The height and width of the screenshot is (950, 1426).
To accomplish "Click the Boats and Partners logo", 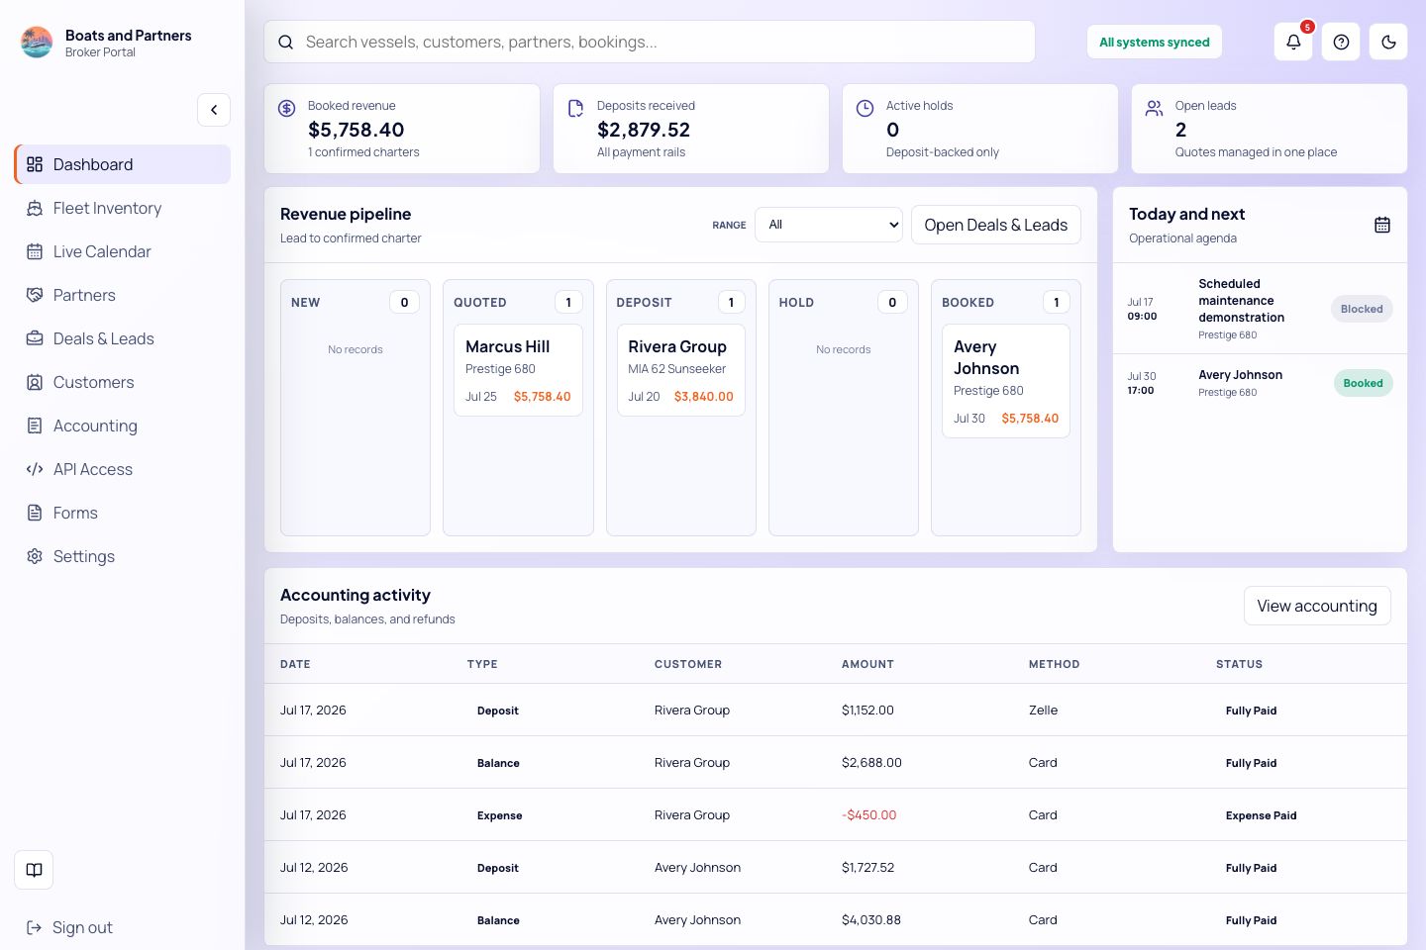I will [37, 43].
